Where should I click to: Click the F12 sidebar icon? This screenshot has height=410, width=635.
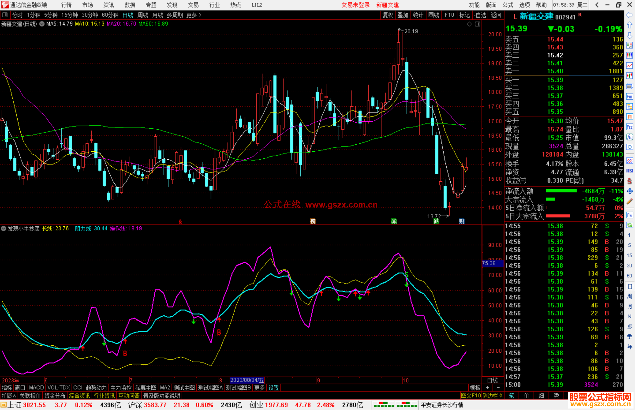pos(629,127)
